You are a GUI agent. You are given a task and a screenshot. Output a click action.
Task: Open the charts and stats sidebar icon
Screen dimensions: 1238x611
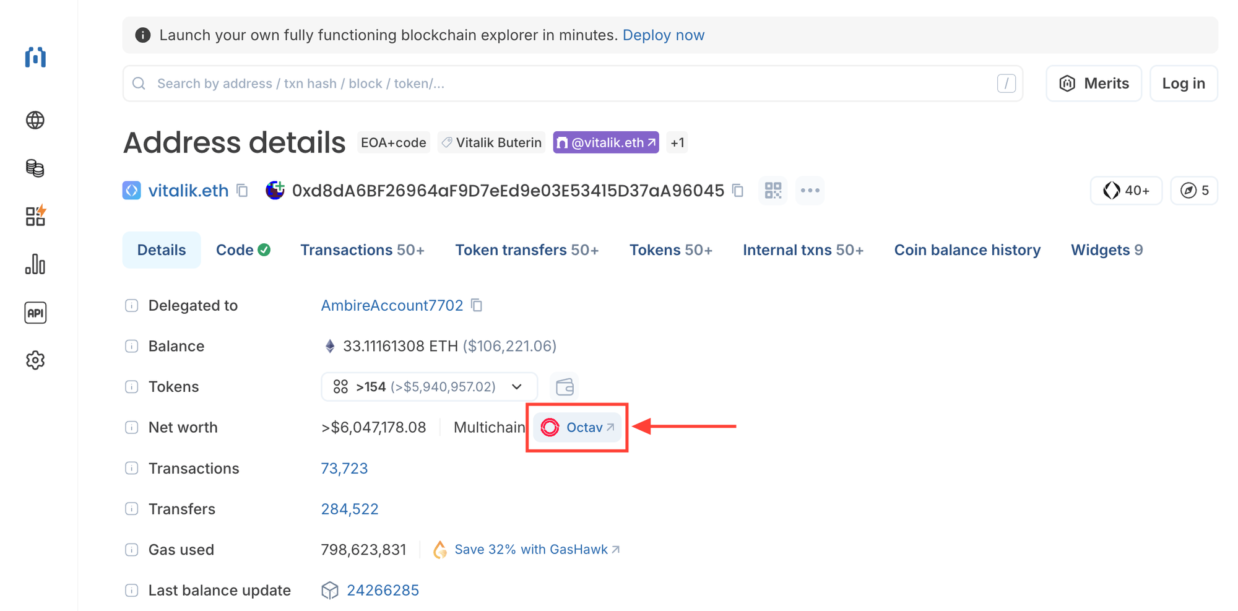pos(35,264)
